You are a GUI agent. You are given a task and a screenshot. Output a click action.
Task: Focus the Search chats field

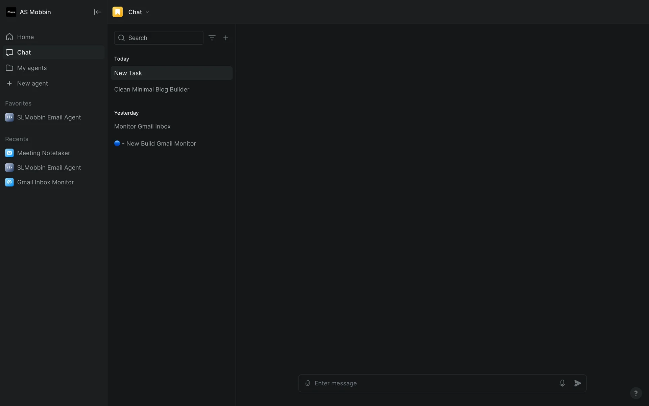tap(162, 38)
